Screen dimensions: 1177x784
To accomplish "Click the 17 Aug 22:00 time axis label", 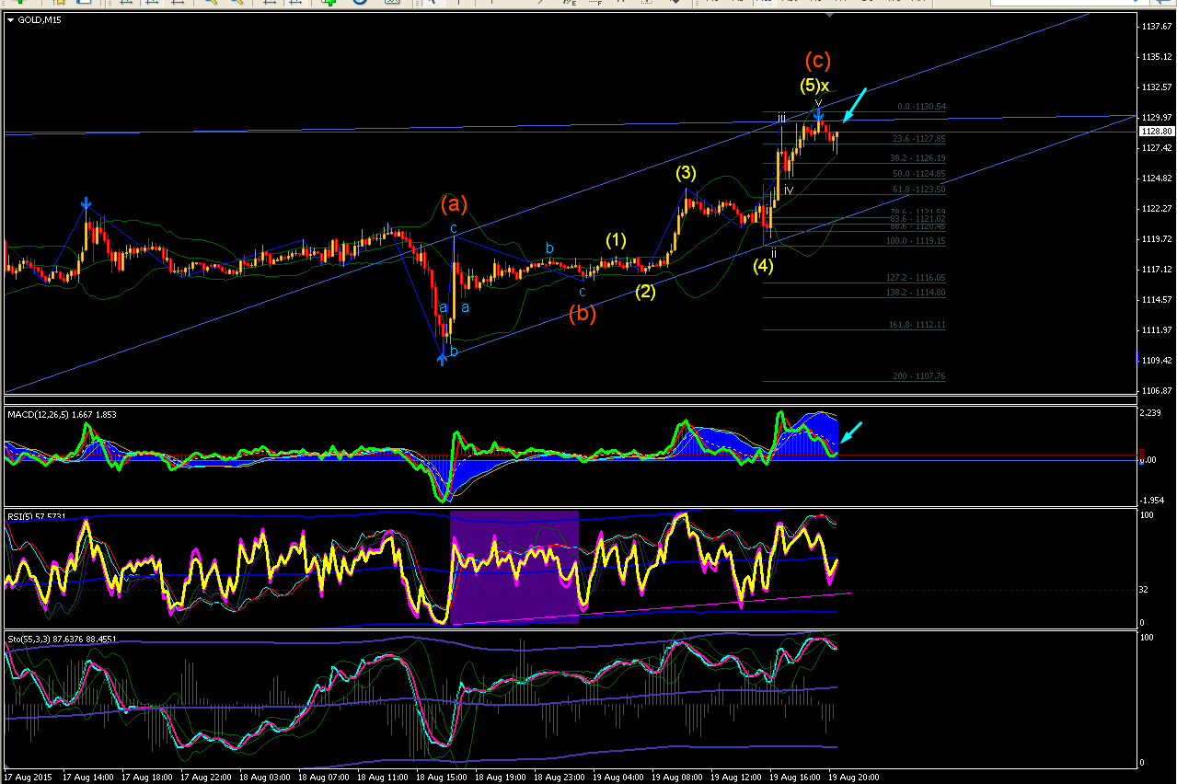I will coord(206,778).
